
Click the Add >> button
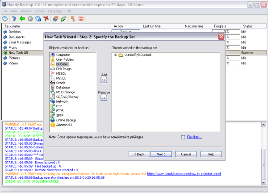point(104,80)
